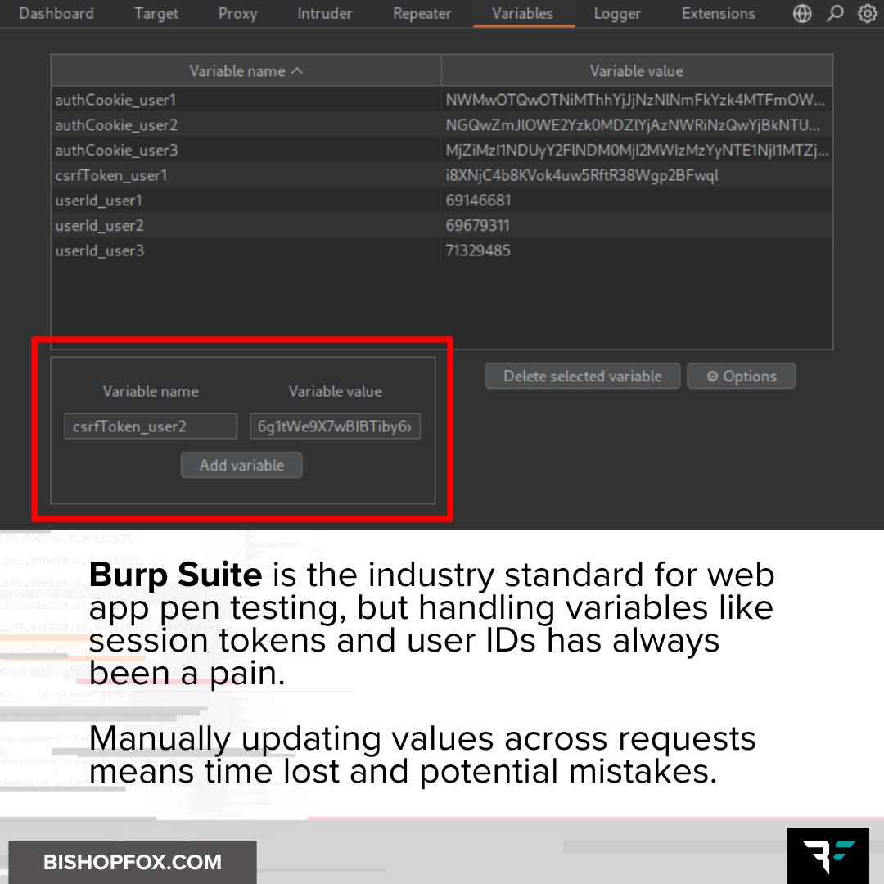Click the Add variable button
This screenshot has width=884, height=884.
pos(241,465)
